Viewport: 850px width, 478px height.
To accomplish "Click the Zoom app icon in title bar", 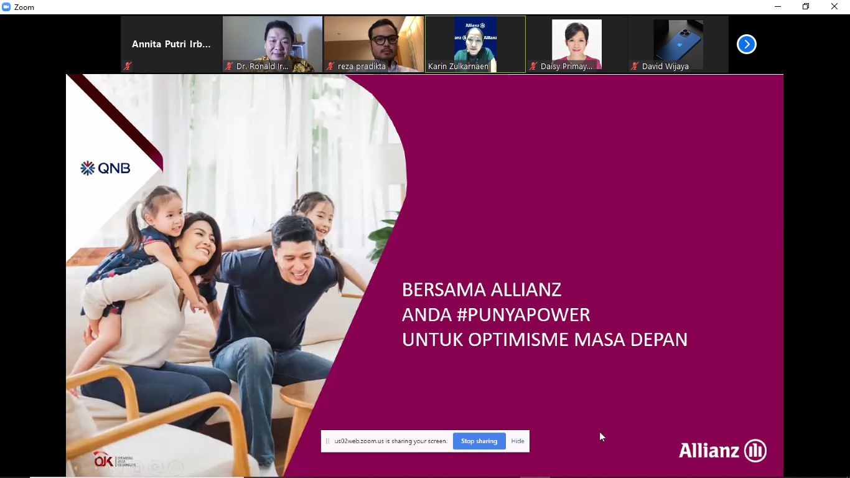I will [x=7, y=7].
